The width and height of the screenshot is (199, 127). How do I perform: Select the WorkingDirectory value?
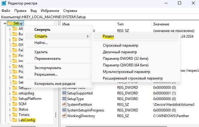81,116
